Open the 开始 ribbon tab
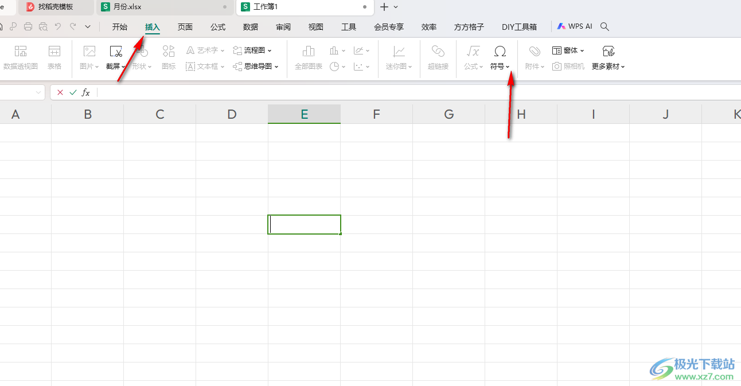Screen dimensions: 741x386 (x=120, y=27)
